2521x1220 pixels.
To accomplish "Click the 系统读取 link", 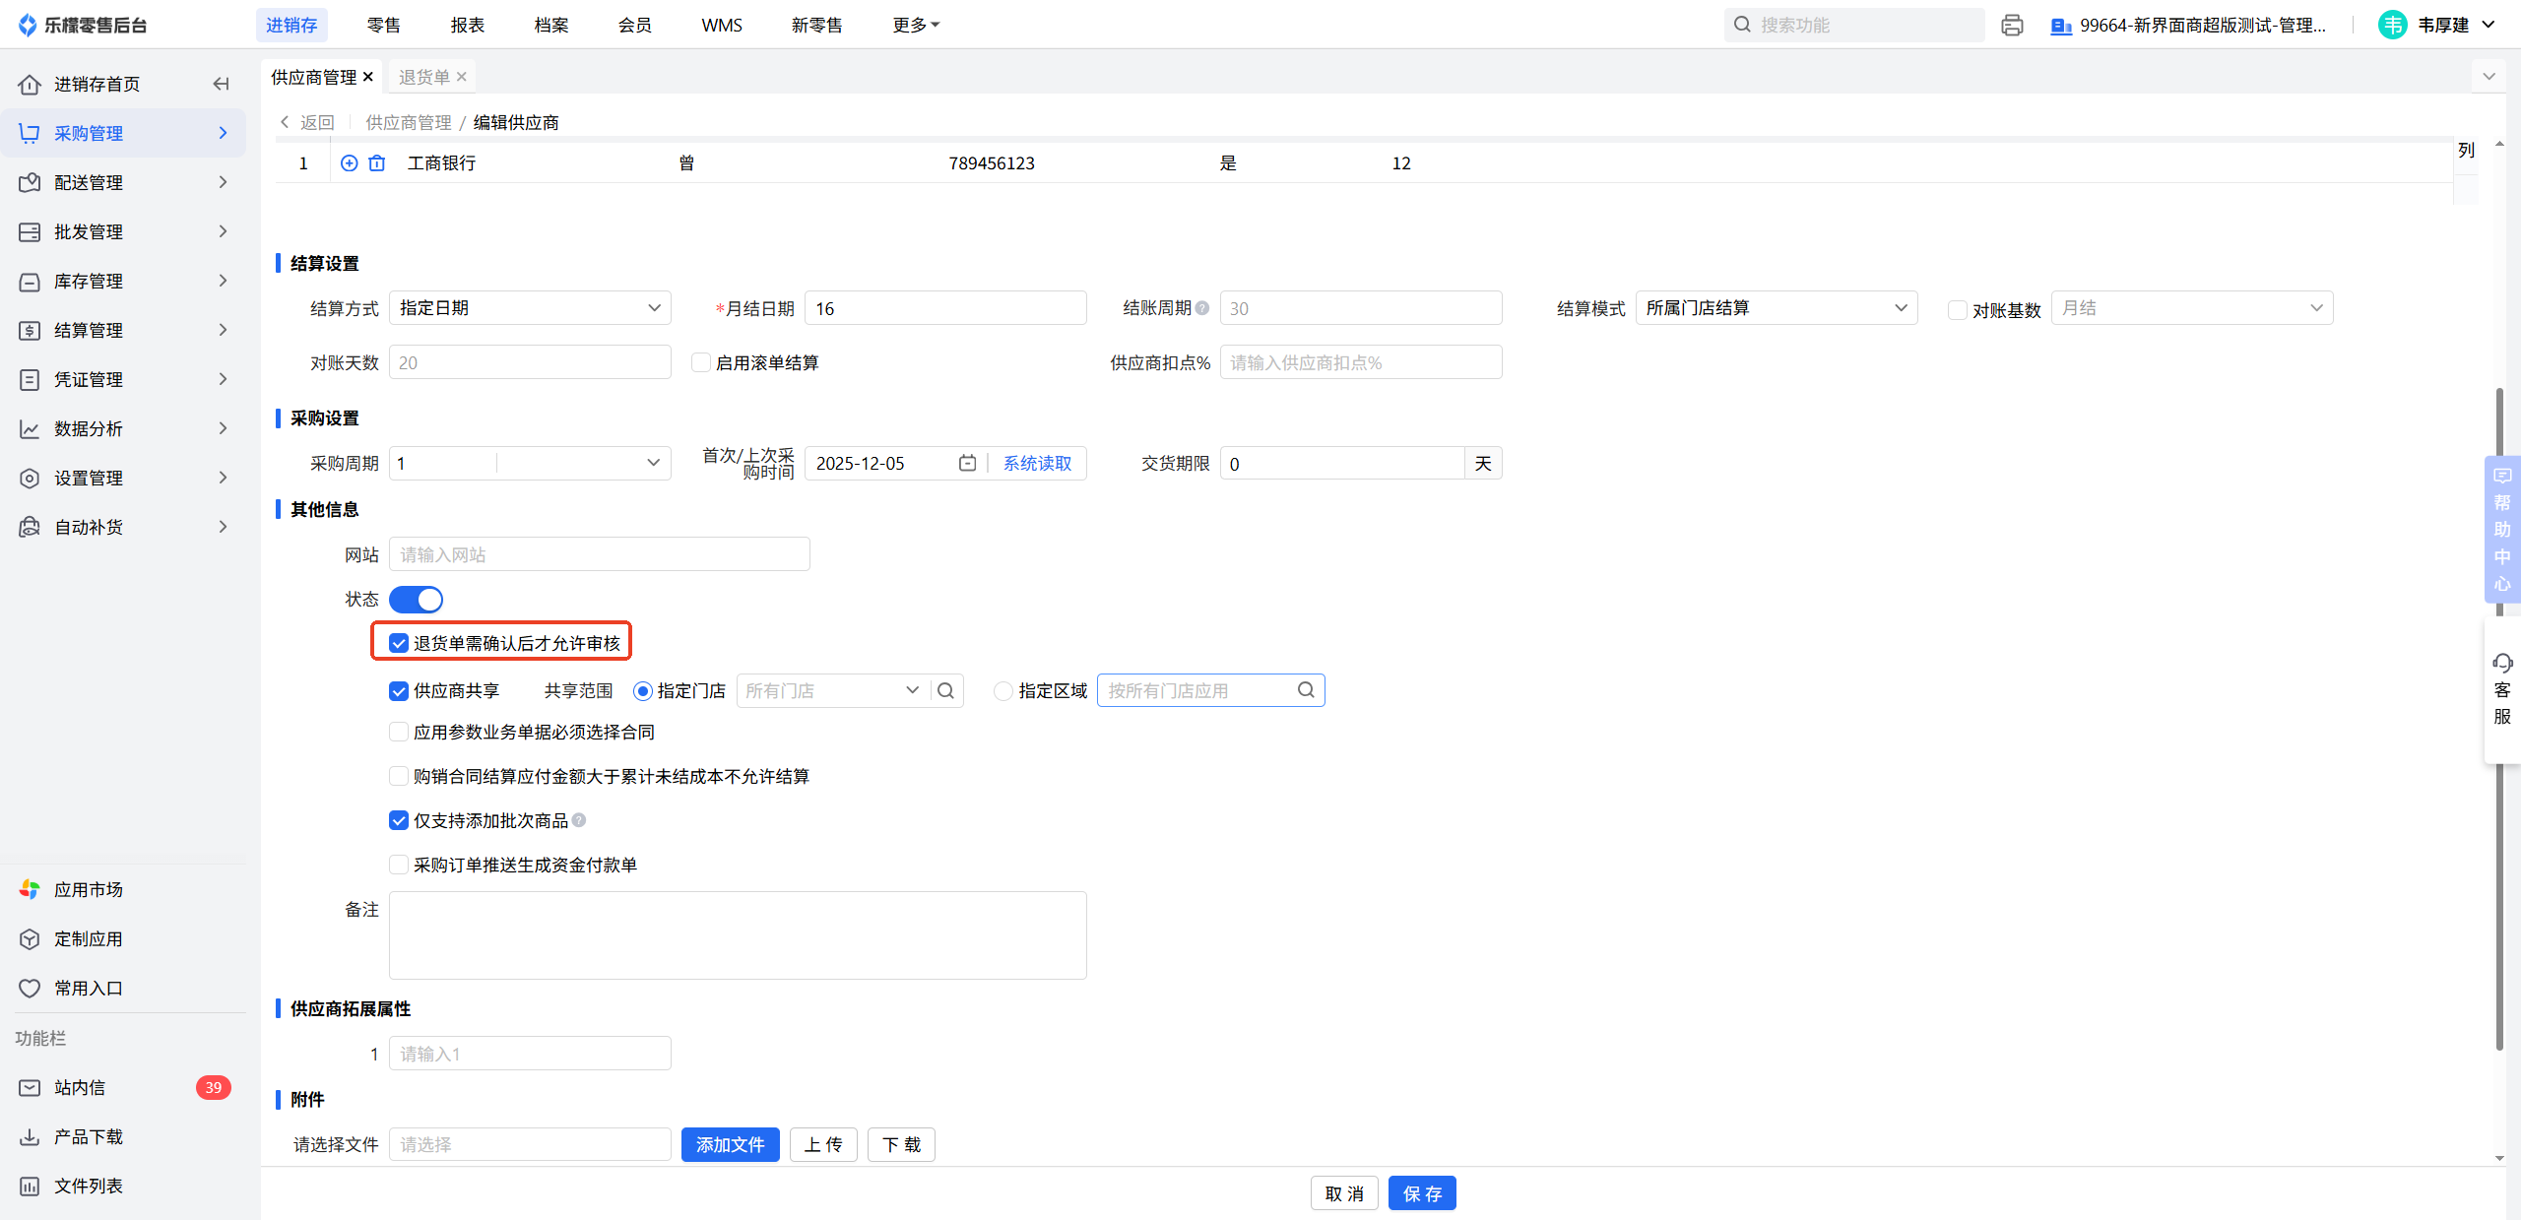I will [x=1037, y=463].
